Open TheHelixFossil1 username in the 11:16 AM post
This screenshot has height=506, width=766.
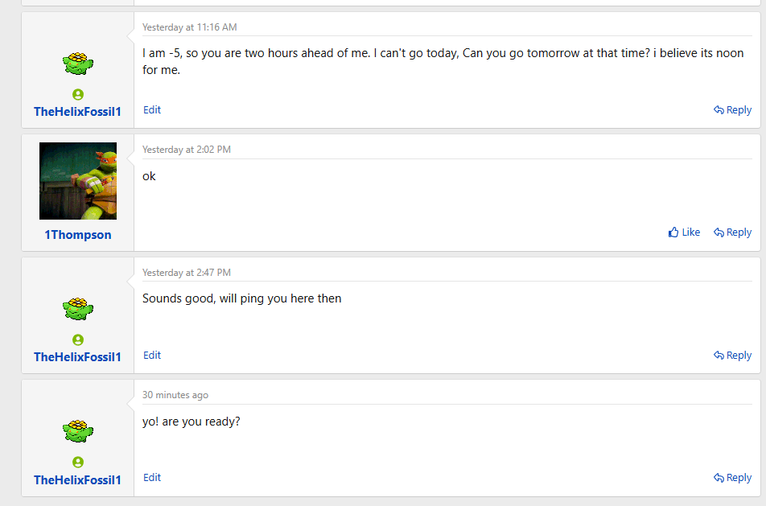[x=78, y=112]
